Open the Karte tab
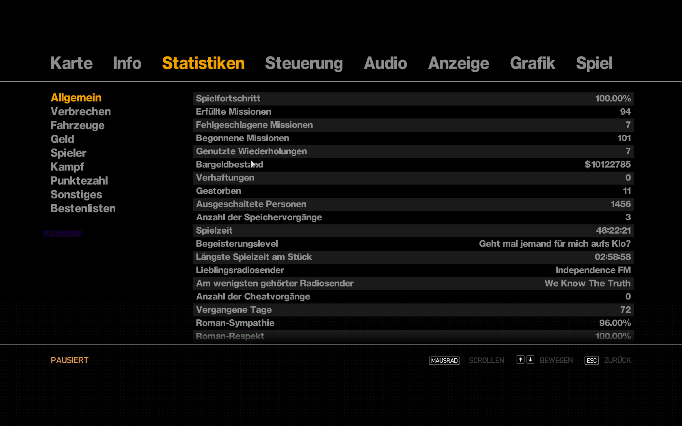 coord(71,63)
